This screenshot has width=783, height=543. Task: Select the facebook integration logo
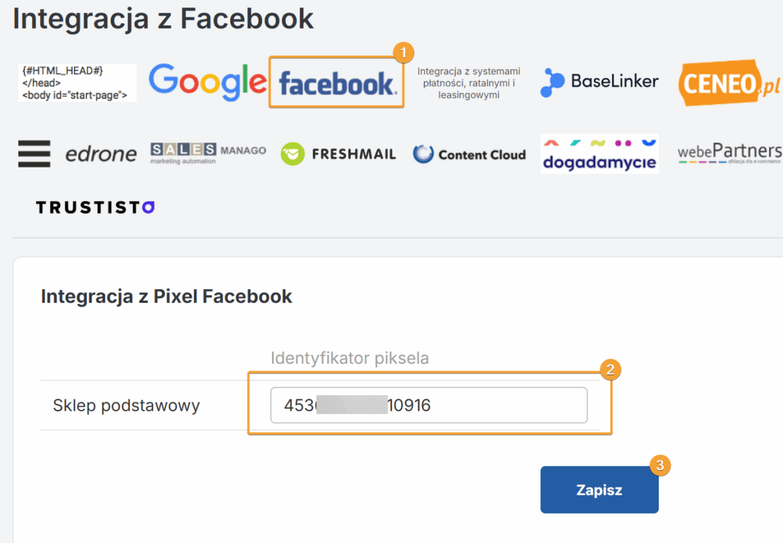pyautogui.click(x=338, y=83)
